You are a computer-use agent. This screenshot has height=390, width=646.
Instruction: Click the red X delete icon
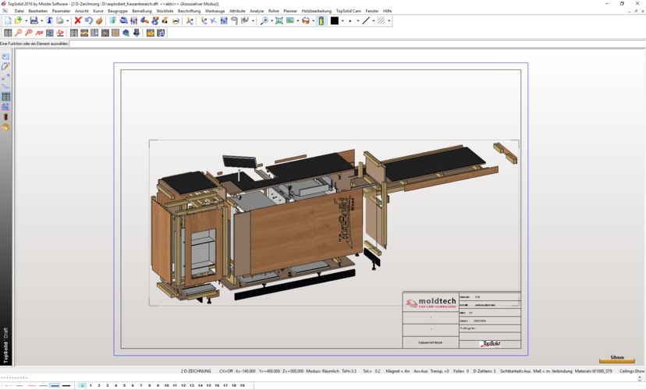78,20
